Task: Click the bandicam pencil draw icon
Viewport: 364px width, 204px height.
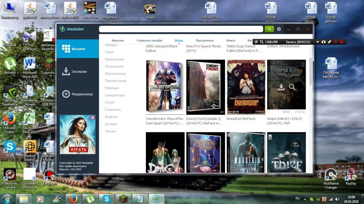Action: coord(330,42)
